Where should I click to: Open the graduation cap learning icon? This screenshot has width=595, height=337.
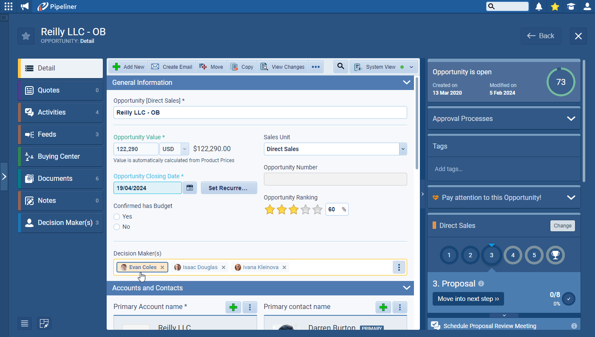click(x=571, y=6)
